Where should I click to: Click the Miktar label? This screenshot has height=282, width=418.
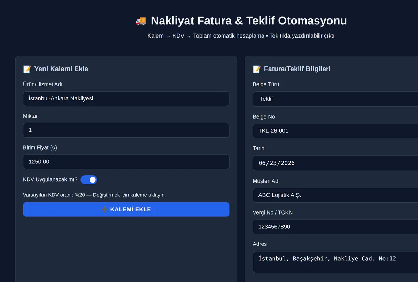30,116
